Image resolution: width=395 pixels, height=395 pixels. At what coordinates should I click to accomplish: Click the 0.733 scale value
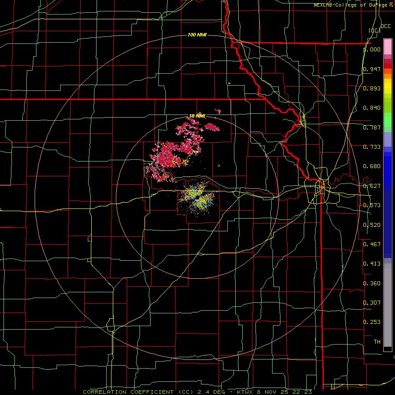(372, 147)
